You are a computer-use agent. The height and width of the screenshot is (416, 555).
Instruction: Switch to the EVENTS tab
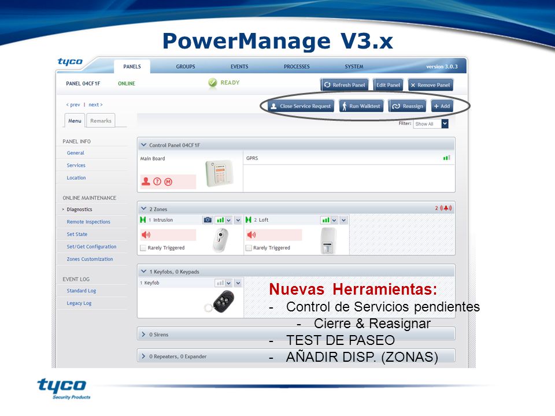click(x=239, y=66)
